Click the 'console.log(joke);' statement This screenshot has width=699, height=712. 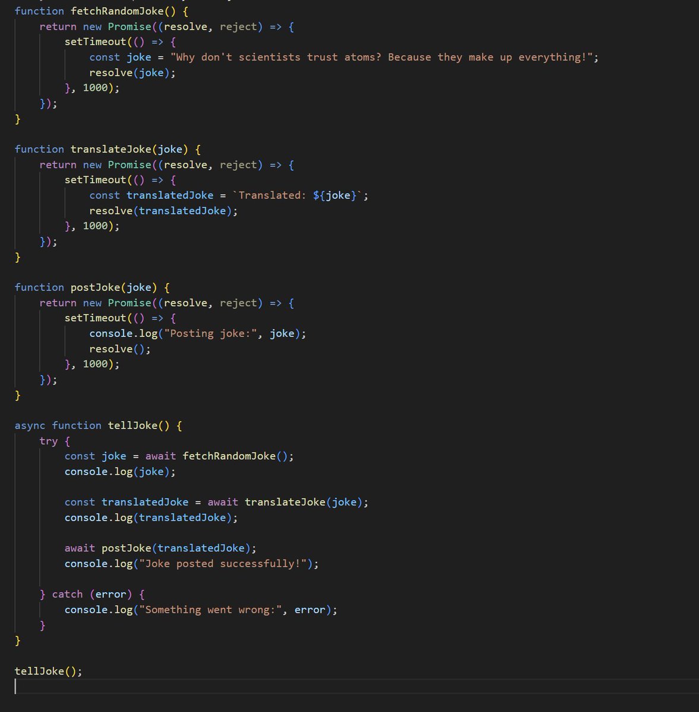(120, 472)
